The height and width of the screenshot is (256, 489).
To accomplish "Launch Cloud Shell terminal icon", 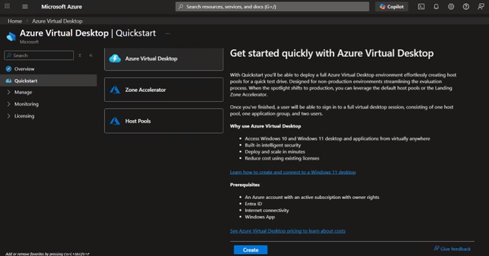I will [421, 6].
